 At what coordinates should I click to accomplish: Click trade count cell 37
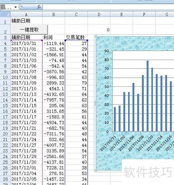(x=76, y=156)
